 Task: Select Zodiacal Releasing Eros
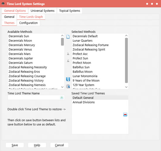34,72
